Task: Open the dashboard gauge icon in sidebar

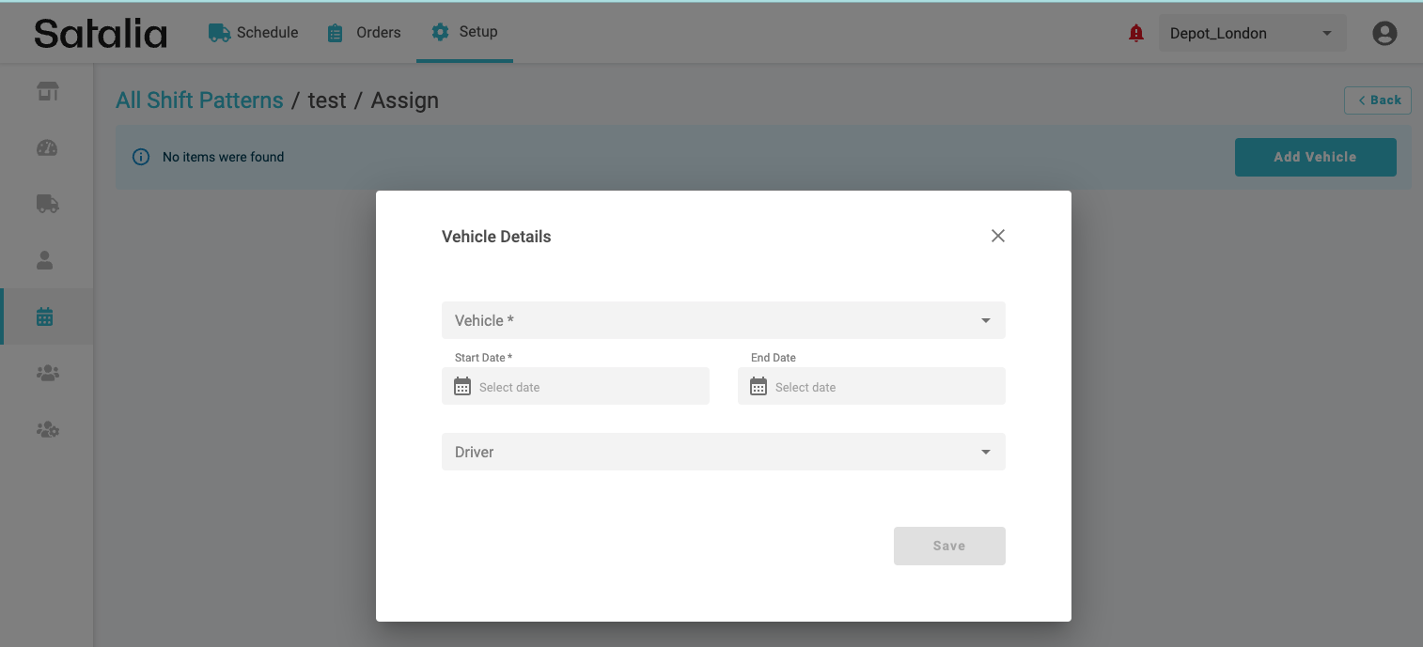Action: coord(47,147)
